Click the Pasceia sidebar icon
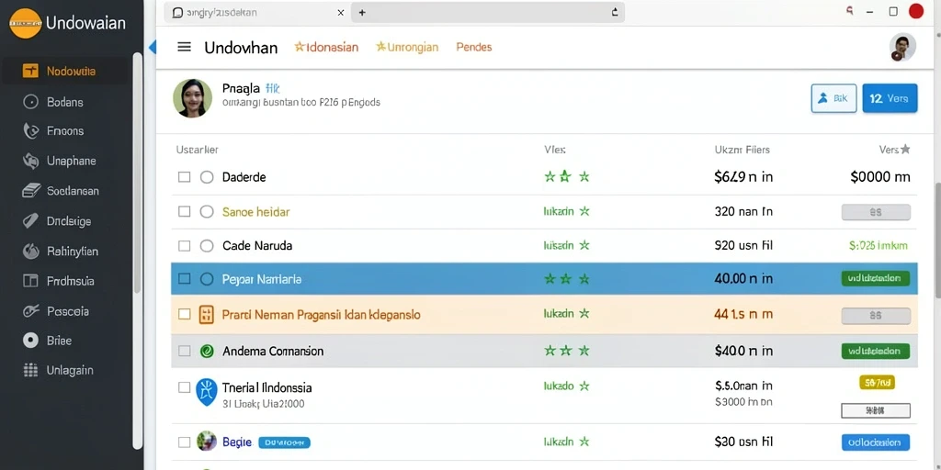This screenshot has width=941, height=470. click(30, 311)
